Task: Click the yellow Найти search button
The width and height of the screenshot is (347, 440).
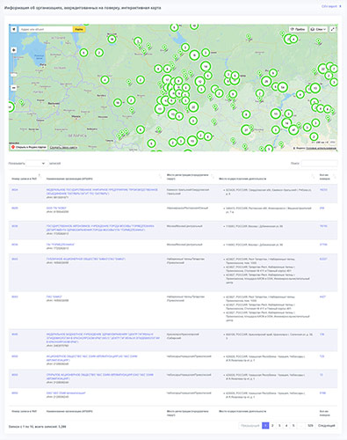Action: point(79,29)
